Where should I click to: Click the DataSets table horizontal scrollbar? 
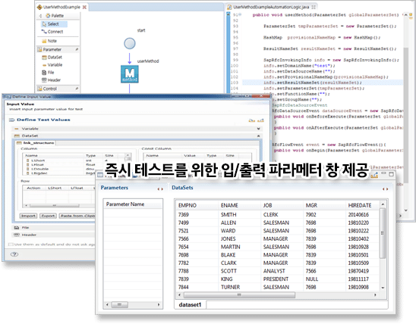[239, 295]
